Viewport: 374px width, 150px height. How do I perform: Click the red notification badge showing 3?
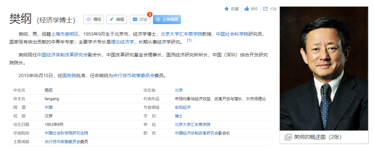coord(150,15)
